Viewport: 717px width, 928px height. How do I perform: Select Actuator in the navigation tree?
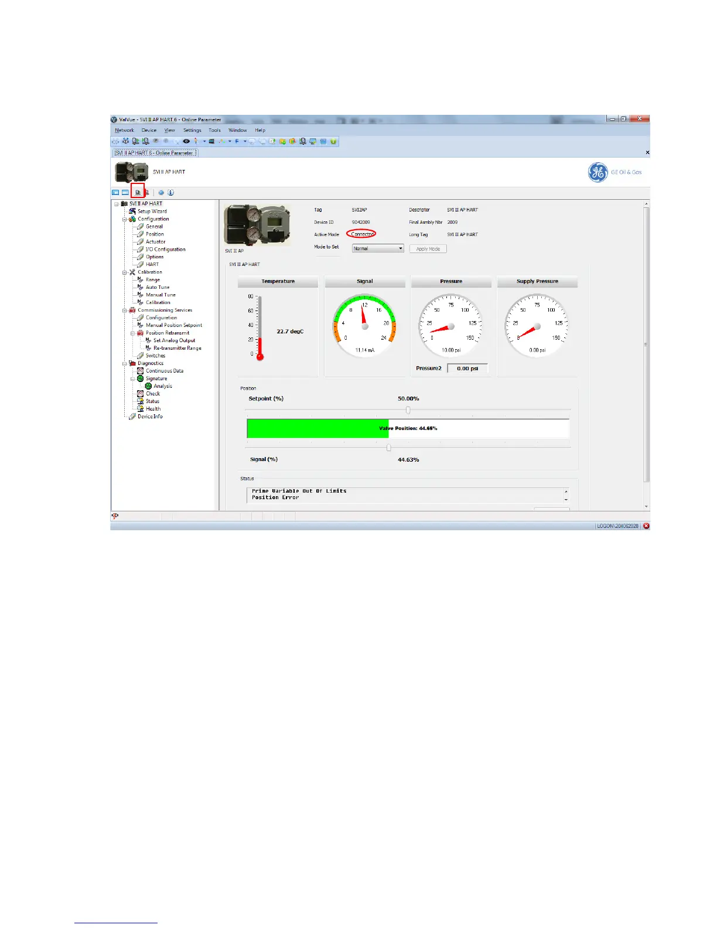point(155,241)
